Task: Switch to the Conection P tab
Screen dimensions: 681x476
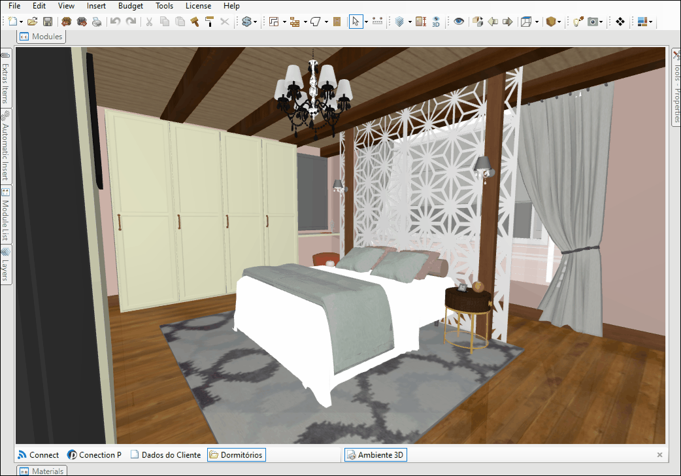Action: [x=94, y=454]
